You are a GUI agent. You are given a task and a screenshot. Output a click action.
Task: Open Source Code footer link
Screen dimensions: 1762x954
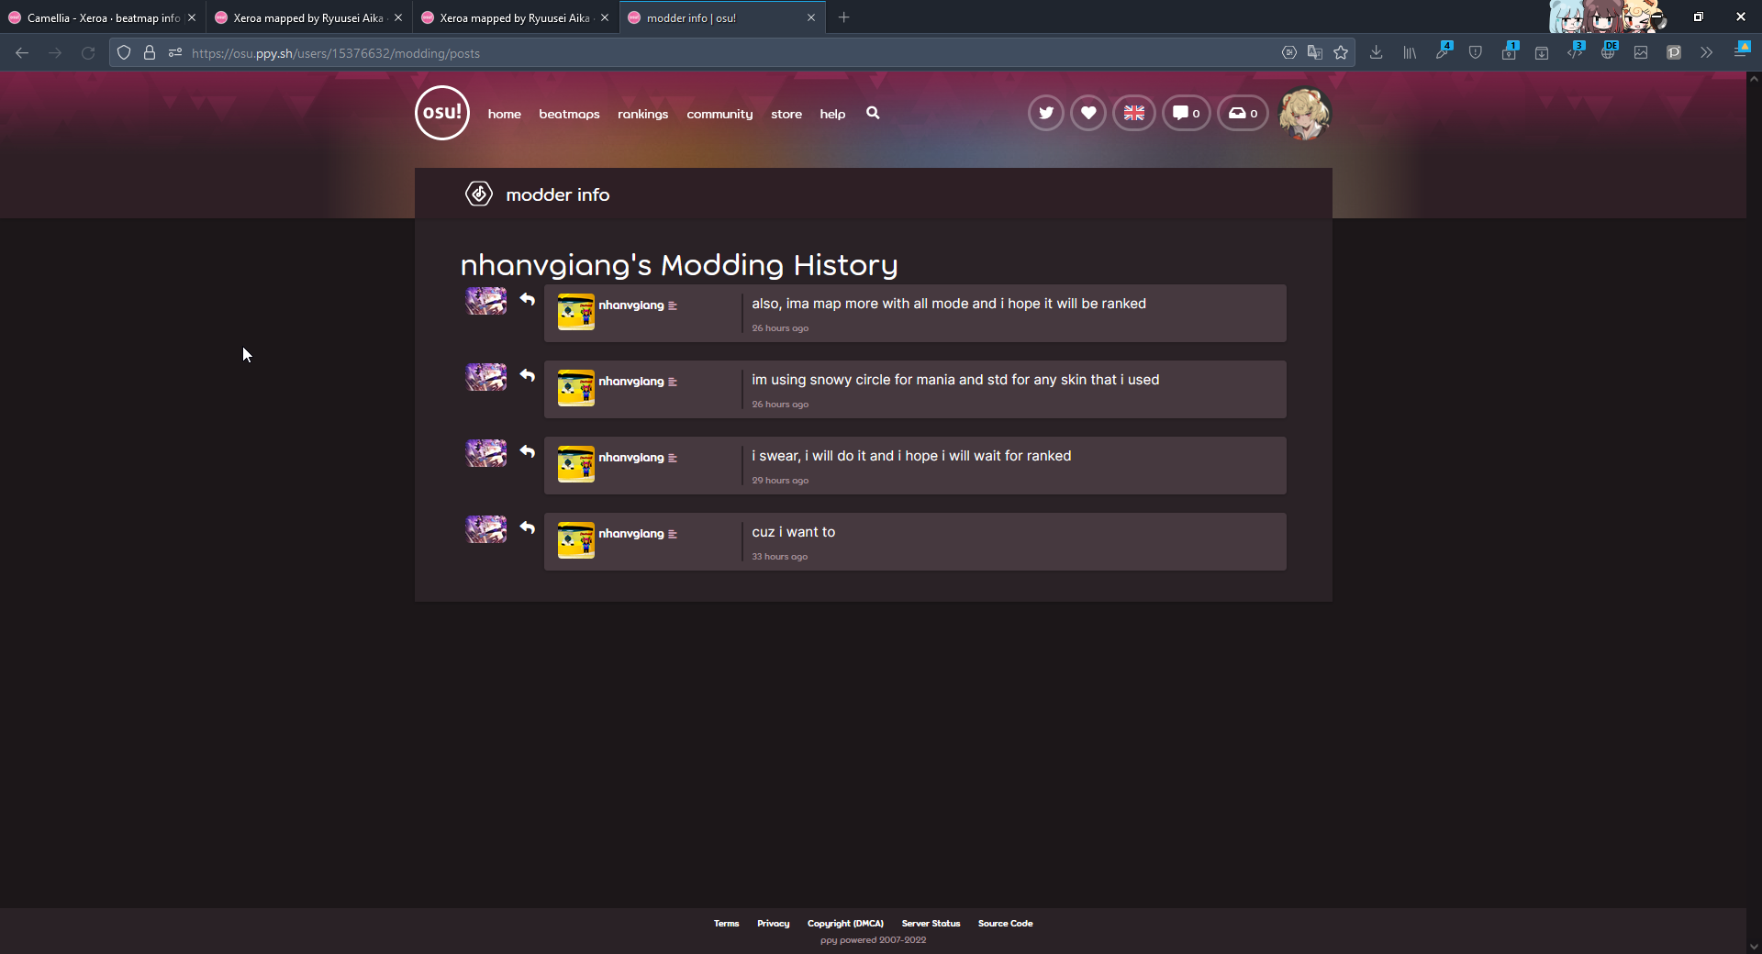click(1005, 924)
